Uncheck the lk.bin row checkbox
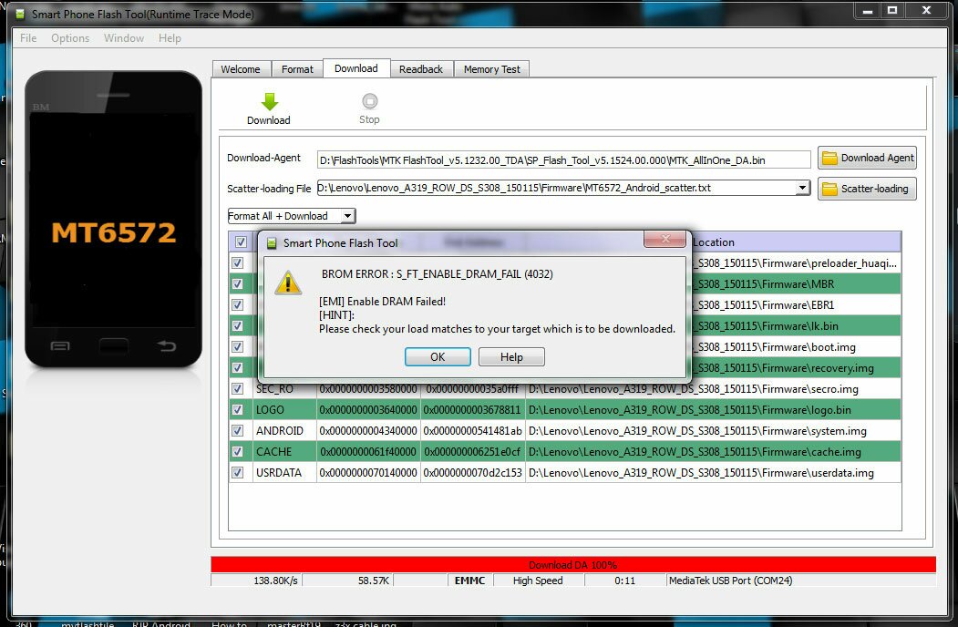Screen dimensions: 958x627 tap(238, 325)
